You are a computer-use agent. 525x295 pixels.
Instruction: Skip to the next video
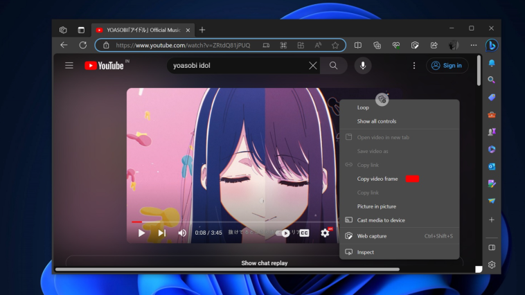[x=161, y=233]
